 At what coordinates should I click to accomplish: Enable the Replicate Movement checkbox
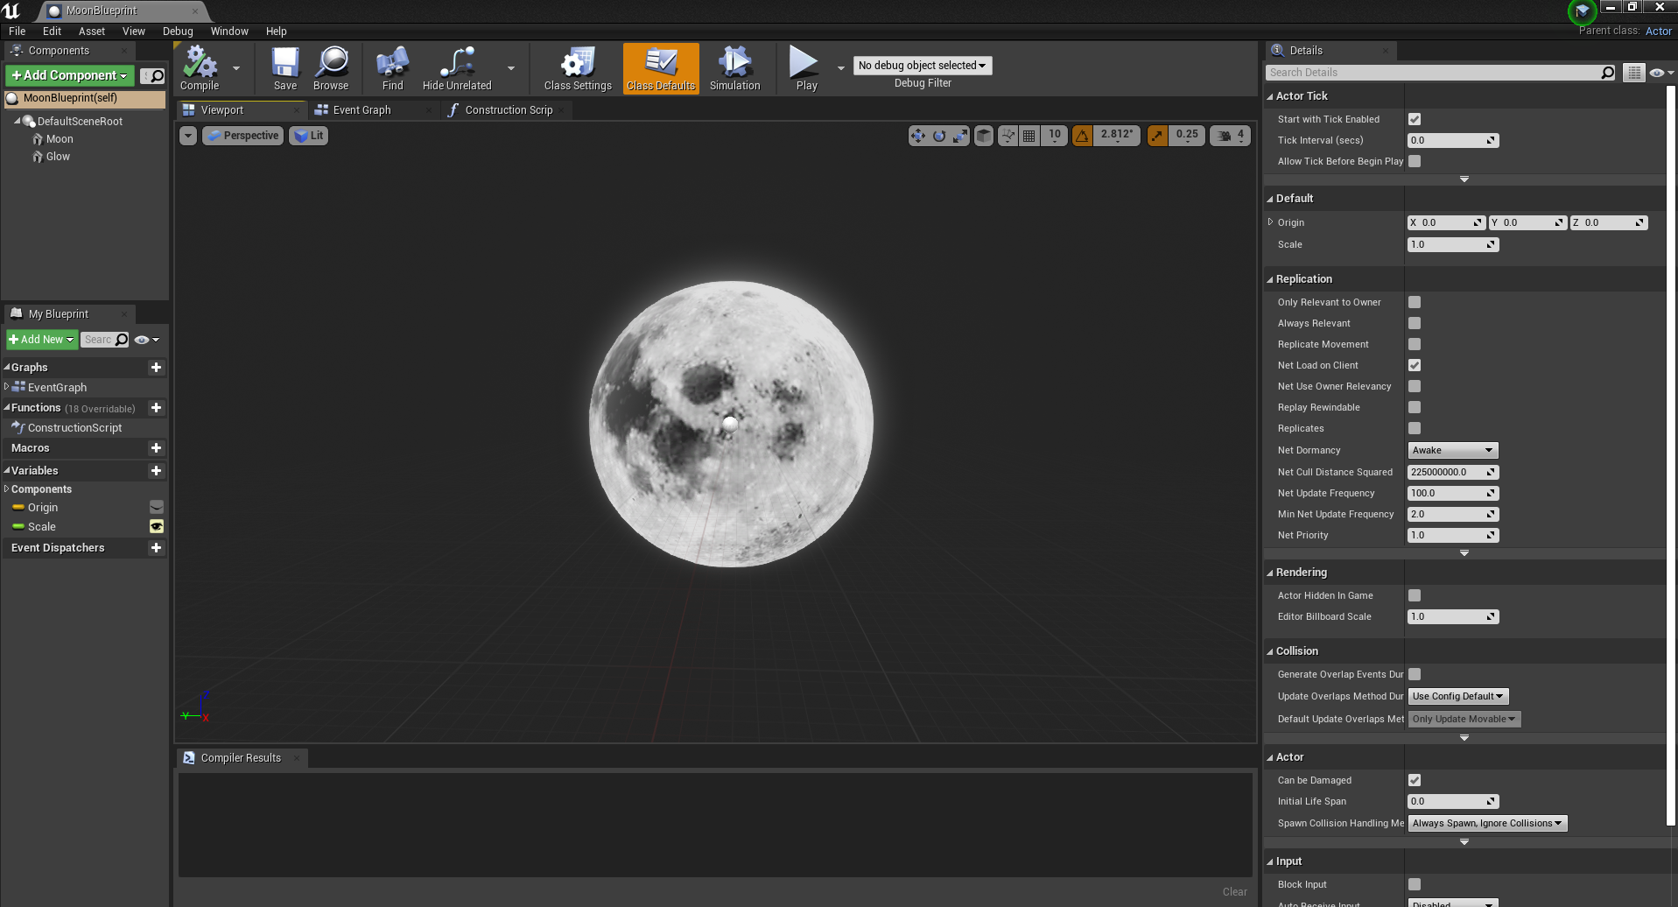pos(1415,344)
